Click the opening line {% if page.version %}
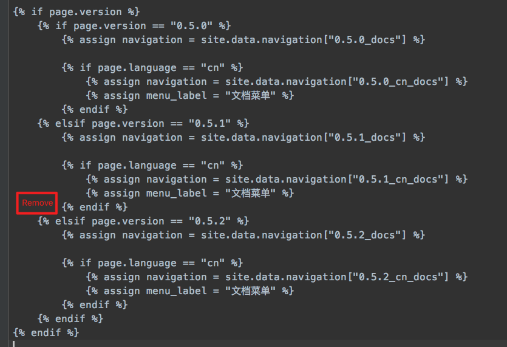 77,12
